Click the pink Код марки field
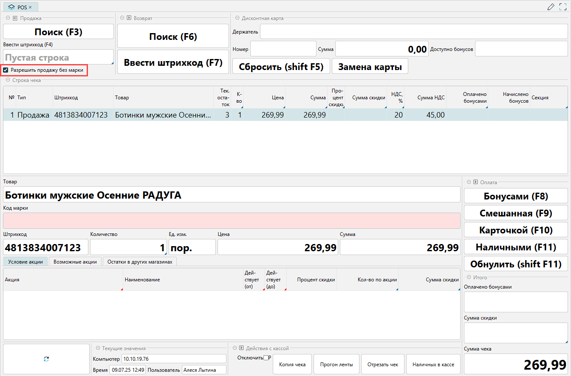The width and height of the screenshot is (571, 376). click(232, 221)
